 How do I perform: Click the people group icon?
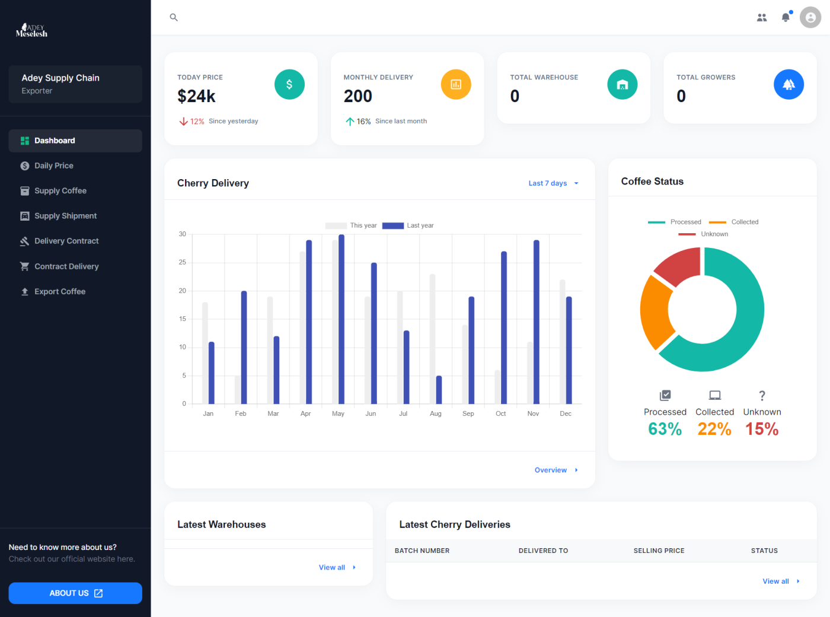[762, 17]
